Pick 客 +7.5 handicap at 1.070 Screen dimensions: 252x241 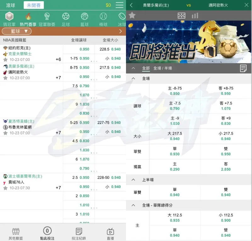coord(226,106)
